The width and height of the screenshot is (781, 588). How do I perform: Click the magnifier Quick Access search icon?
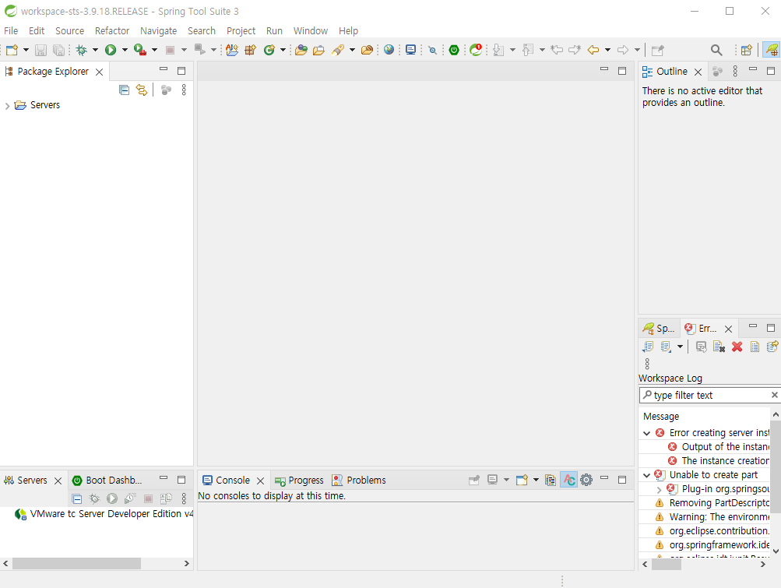click(x=716, y=50)
